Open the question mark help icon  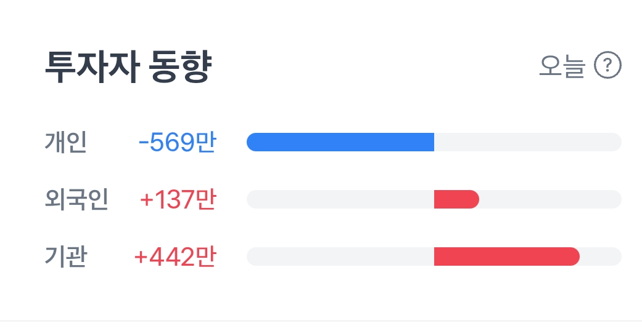607,65
